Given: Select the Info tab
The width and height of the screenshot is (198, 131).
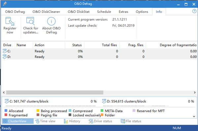Looking at the screenshot, I should [x=159, y=12].
